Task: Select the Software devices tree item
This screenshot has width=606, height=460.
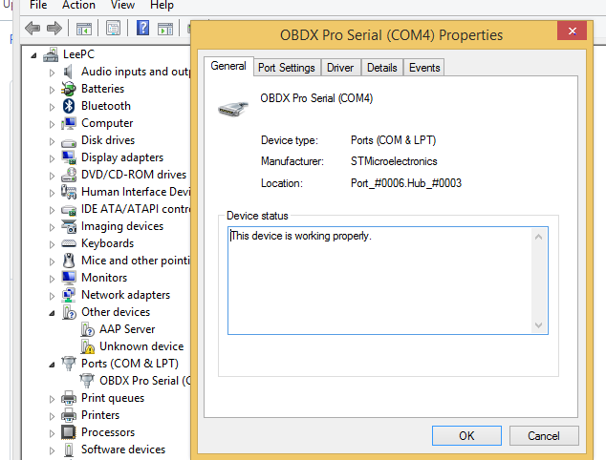Action: click(123, 450)
